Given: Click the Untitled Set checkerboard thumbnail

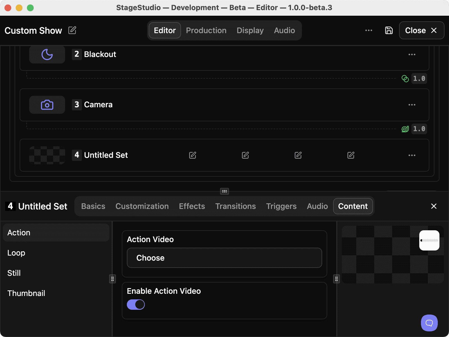Looking at the screenshot, I should coord(47,155).
